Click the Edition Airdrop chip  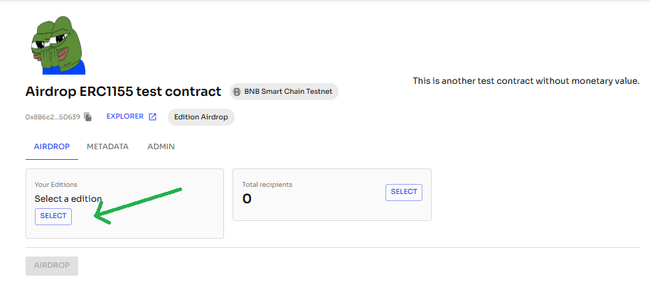(x=201, y=117)
